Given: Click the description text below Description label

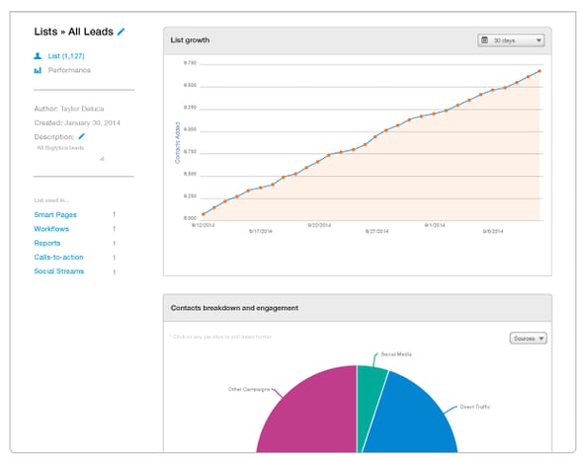Looking at the screenshot, I should coord(60,148).
